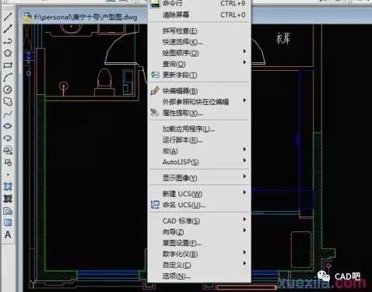Open 快速选择(K)... menu entry
The height and width of the screenshot is (292, 372).
[x=199, y=42]
